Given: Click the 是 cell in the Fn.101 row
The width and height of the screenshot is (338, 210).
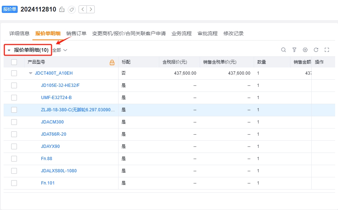Looking at the screenshot, I should point(124,183).
